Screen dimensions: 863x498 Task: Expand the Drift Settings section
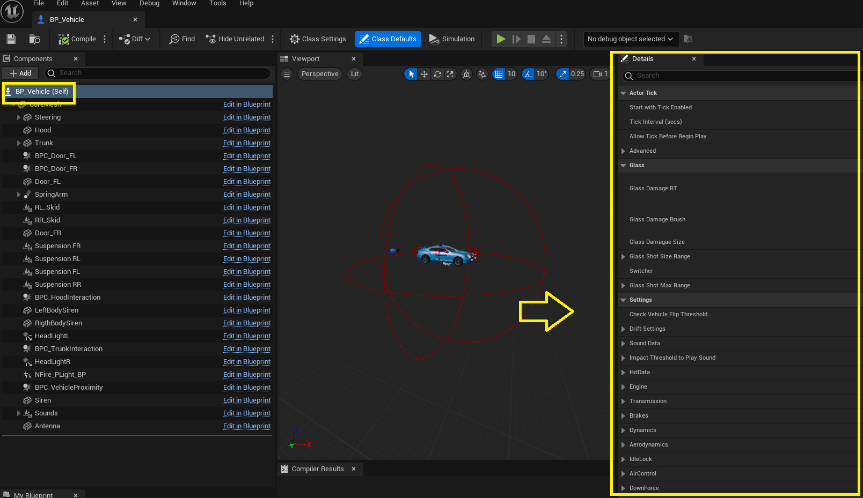pyautogui.click(x=623, y=329)
